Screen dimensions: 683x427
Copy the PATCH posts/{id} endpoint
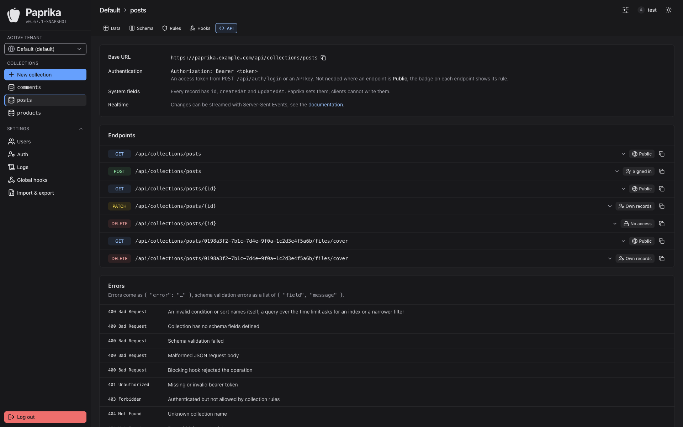click(x=662, y=206)
